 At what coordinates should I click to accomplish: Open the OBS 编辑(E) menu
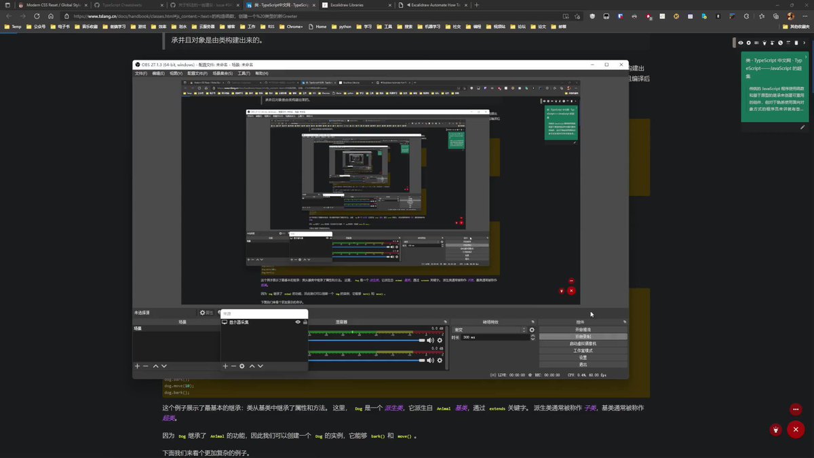(x=158, y=73)
